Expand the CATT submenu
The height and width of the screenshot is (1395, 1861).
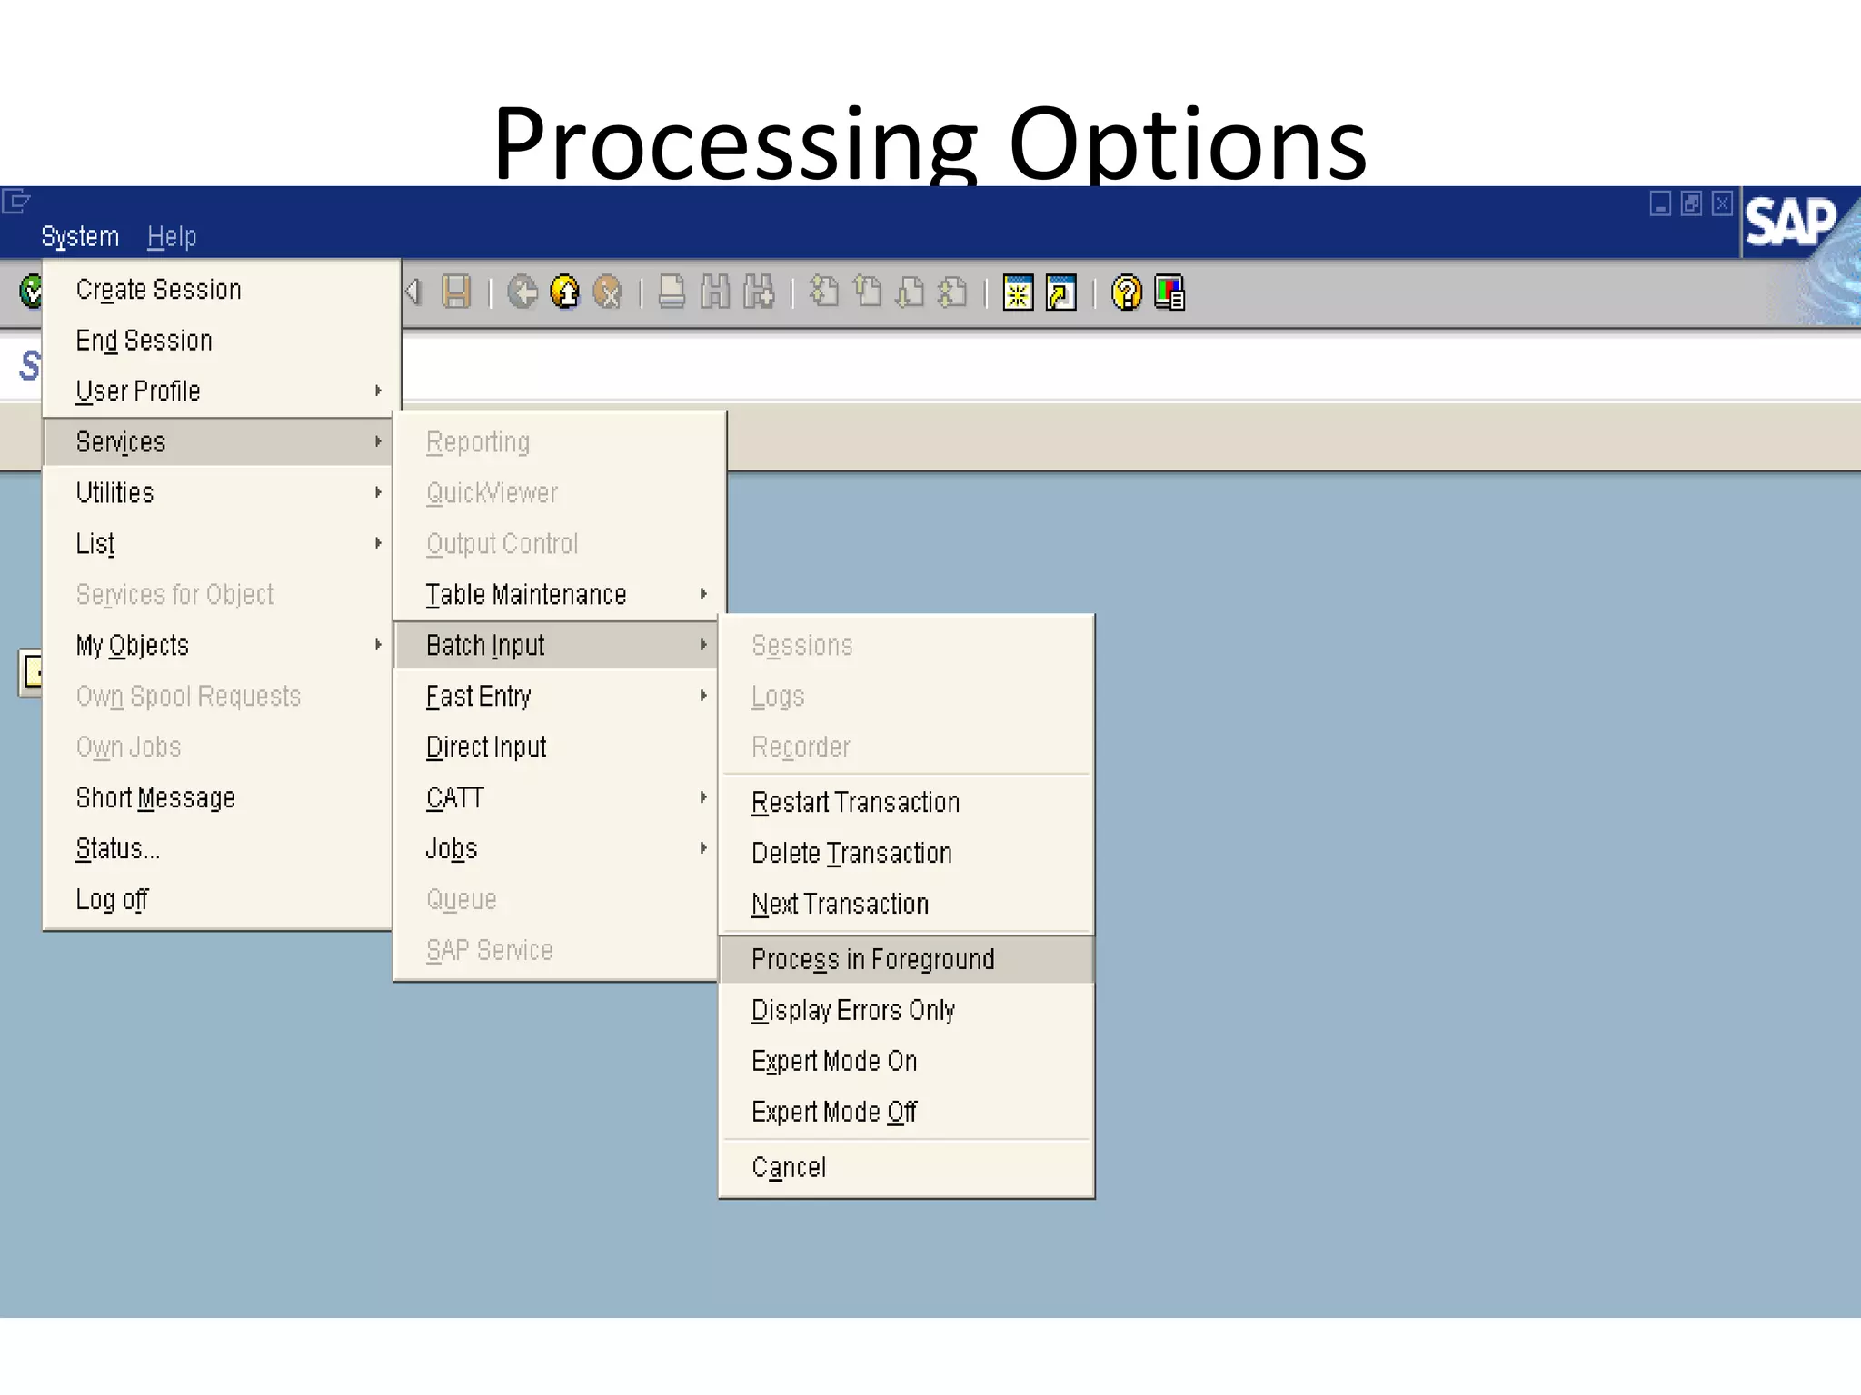(x=556, y=798)
